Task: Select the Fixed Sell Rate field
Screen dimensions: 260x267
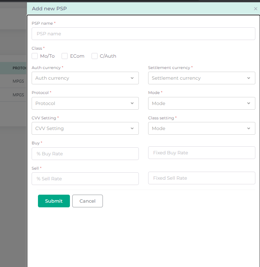Action: 201,178
